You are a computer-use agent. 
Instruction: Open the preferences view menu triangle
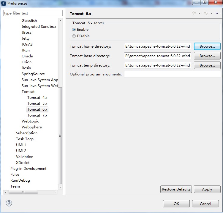click(217, 14)
